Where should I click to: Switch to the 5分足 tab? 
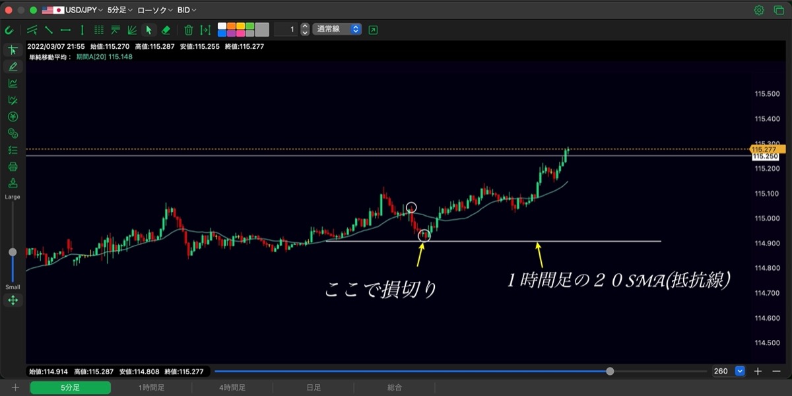(x=70, y=387)
